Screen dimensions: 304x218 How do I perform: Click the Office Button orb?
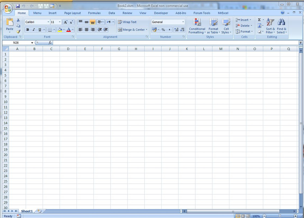(8, 8)
